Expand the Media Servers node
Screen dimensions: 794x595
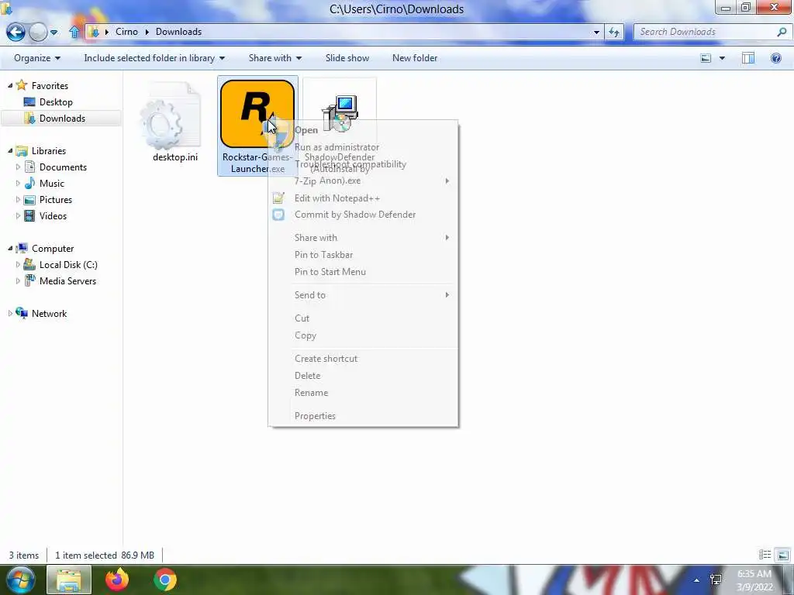18,280
